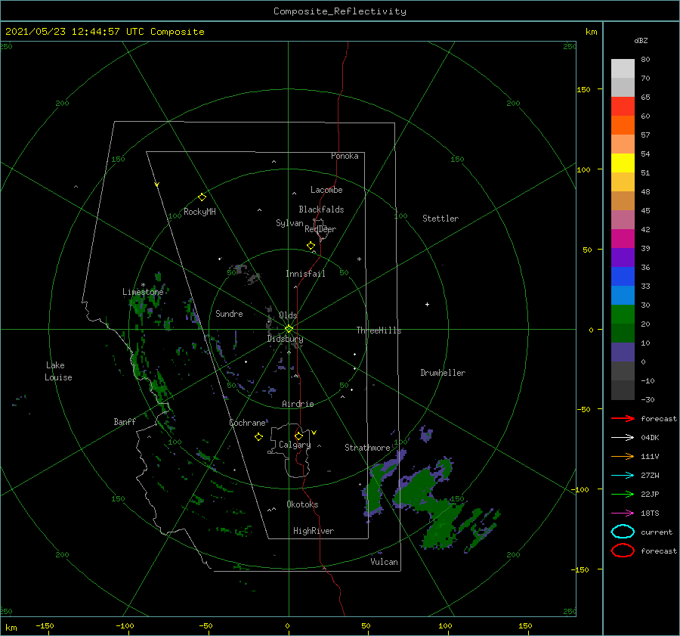Click the magenta swatch below 42 dBZ
This screenshot has width=680, height=636.
[x=623, y=239]
